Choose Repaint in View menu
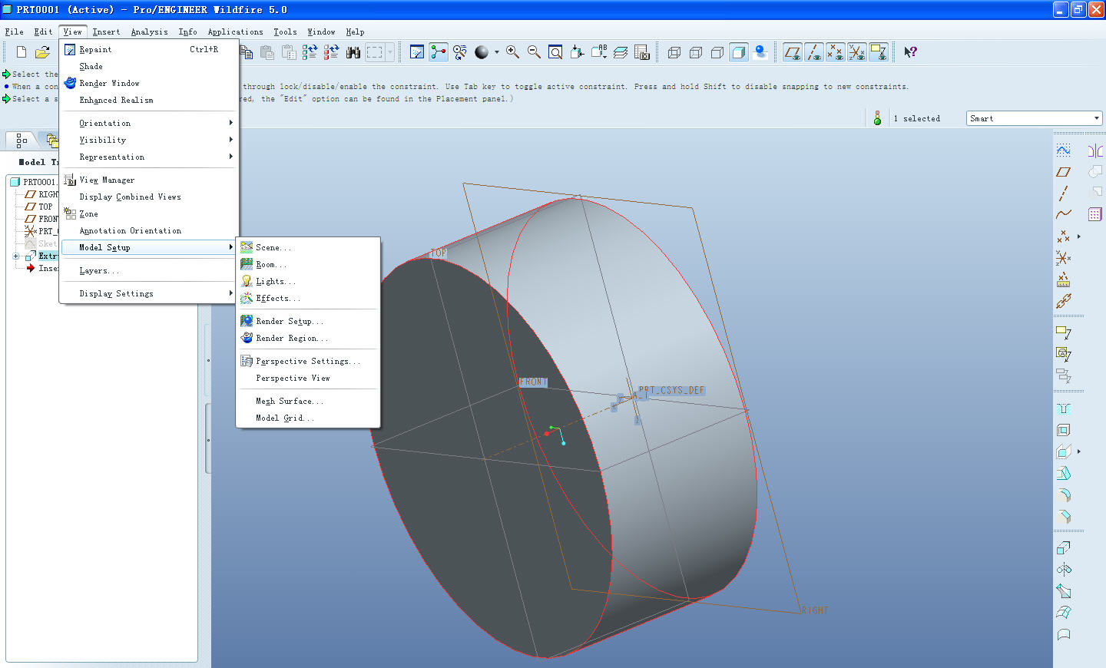Screen dimensions: 1106x668 [149, 49]
